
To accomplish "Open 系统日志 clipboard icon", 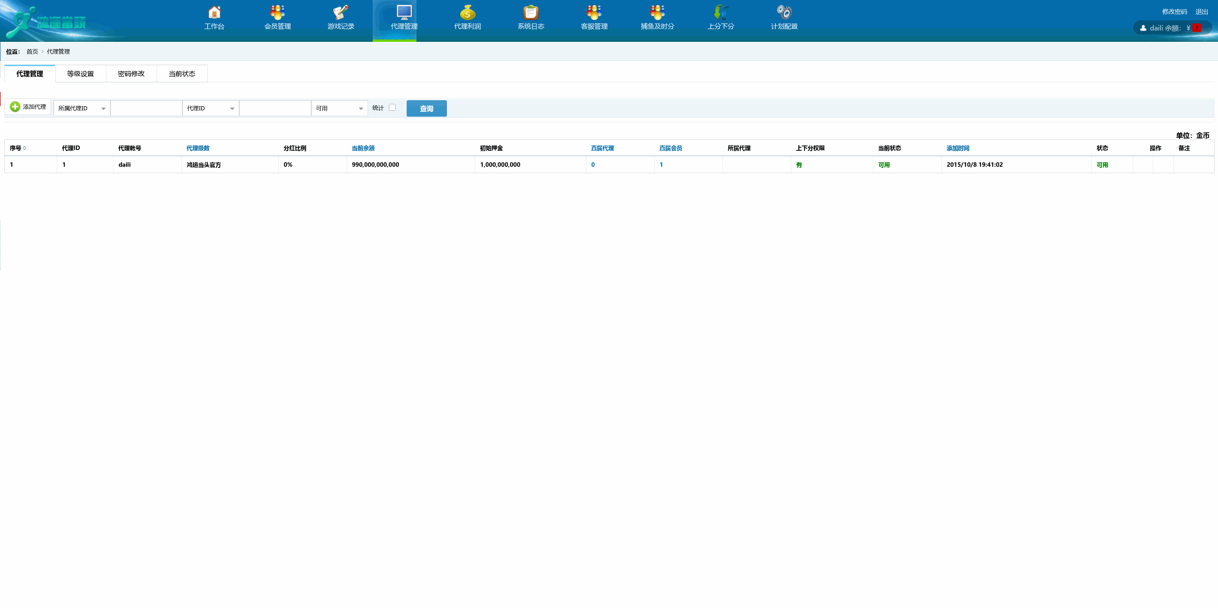I will [x=531, y=13].
